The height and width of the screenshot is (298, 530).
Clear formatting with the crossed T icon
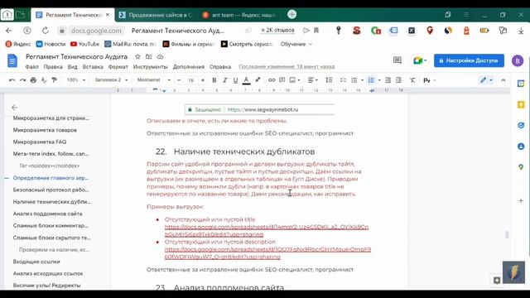[412, 80]
